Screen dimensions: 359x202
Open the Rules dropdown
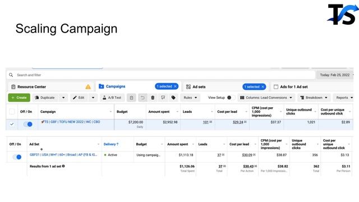click(190, 98)
